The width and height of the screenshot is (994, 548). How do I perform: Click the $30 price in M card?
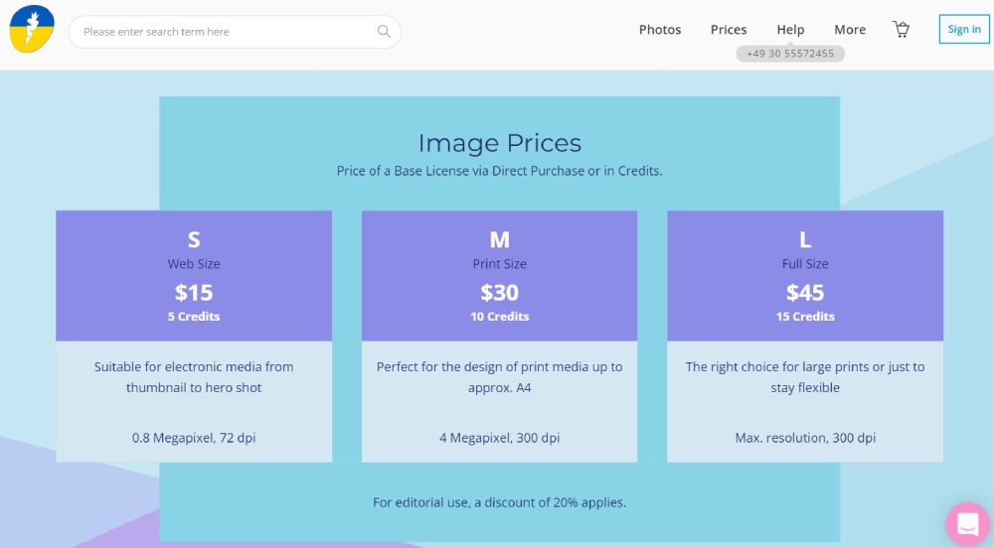coord(499,293)
